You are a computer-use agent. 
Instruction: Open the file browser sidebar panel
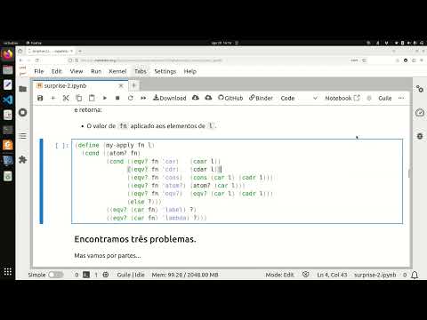(x=23, y=89)
